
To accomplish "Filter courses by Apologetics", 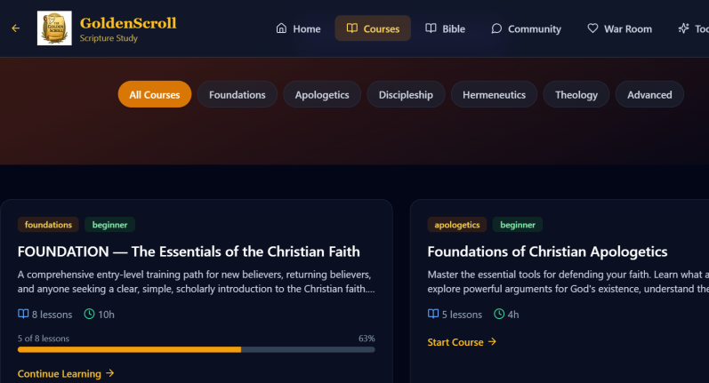I will click(x=322, y=94).
